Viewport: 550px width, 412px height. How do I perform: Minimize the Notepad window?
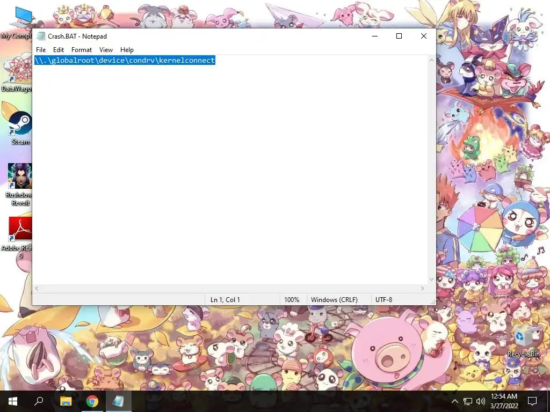374,36
